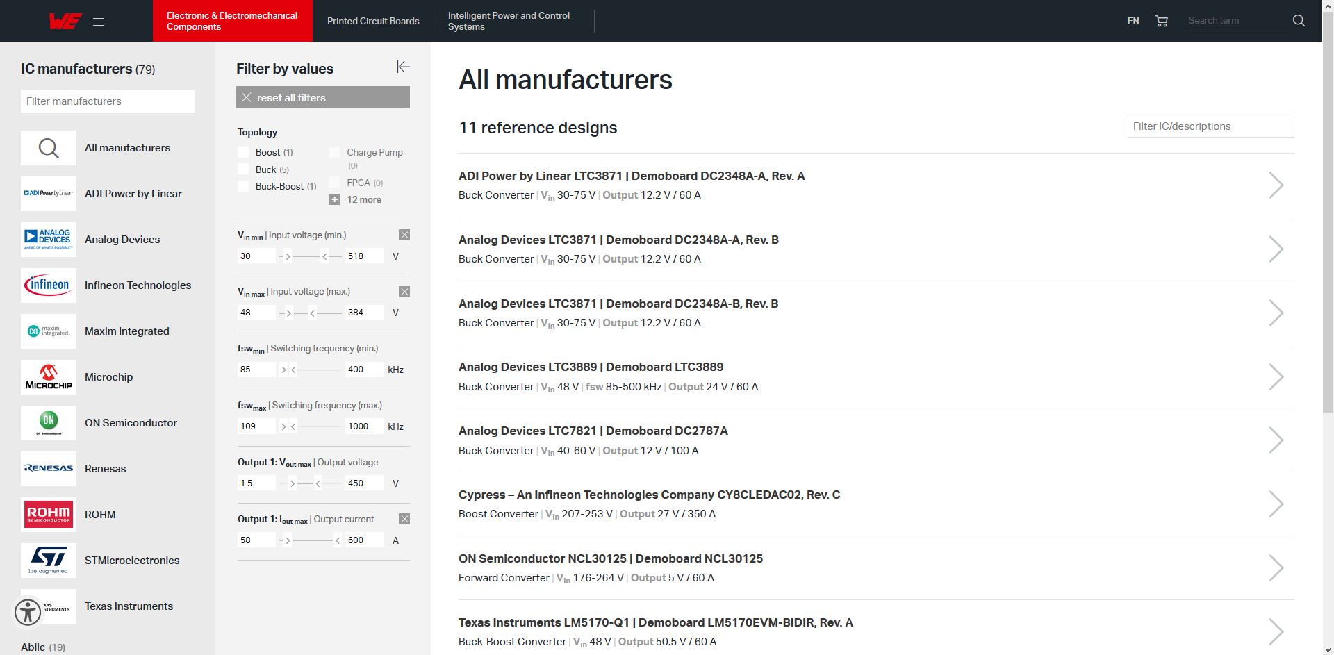The height and width of the screenshot is (655, 1334).
Task: Switch language via EN selector
Action: 1133,22
